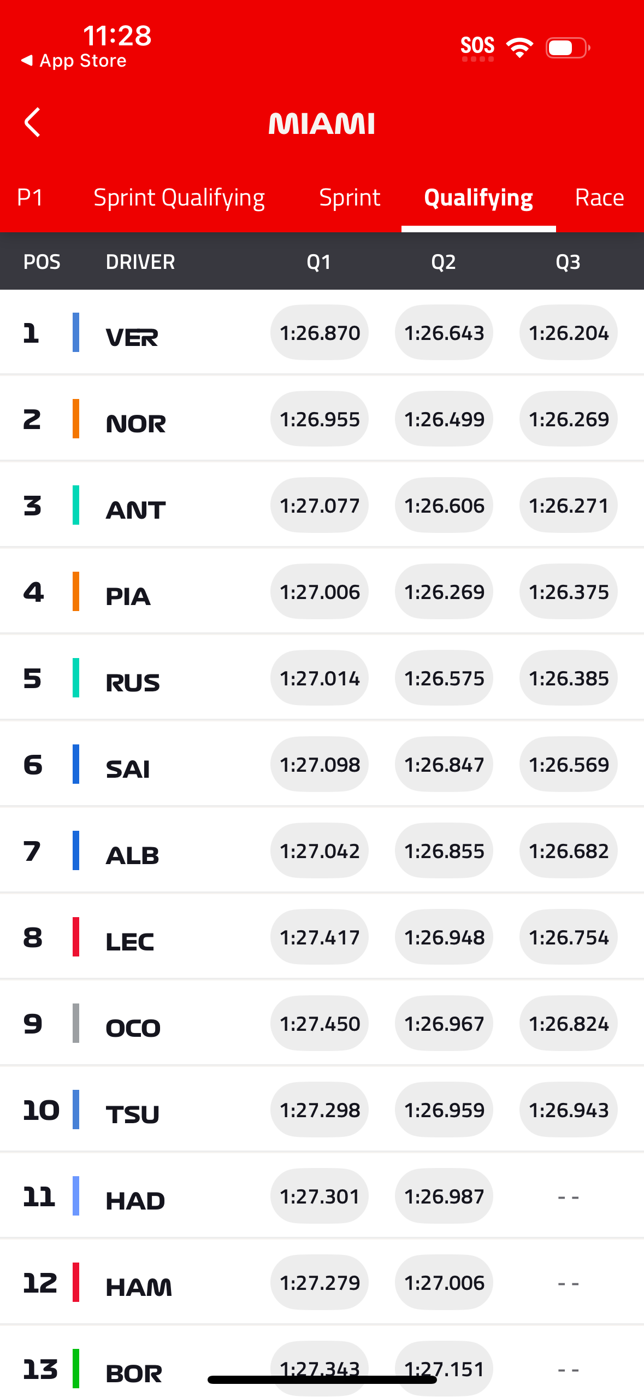Click the back chevron to leave Miami results
Screen dimensions: 644x1397
click(32, 122)
